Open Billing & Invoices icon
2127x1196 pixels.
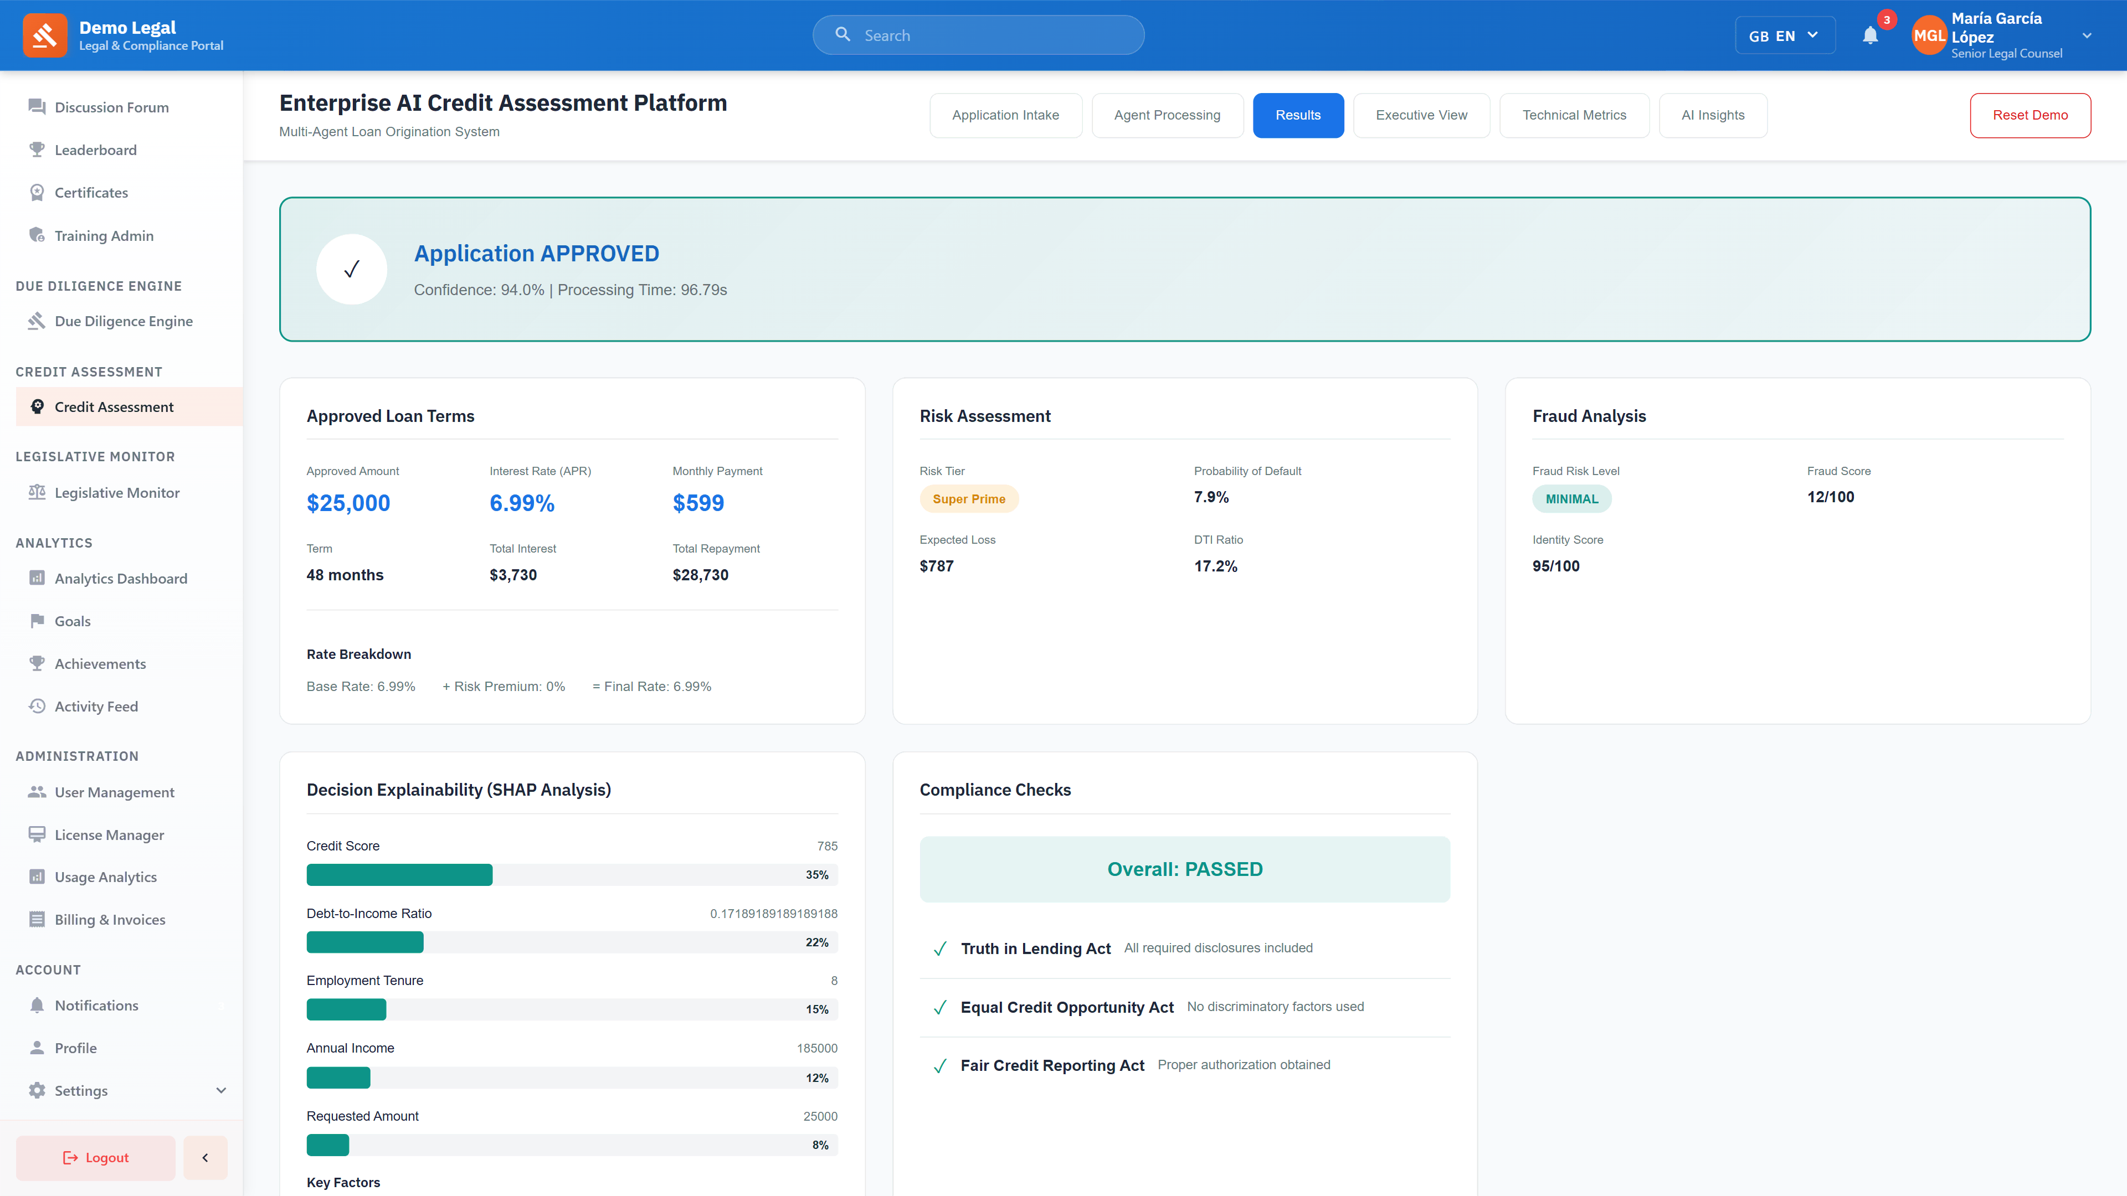[x=37, y=920]
